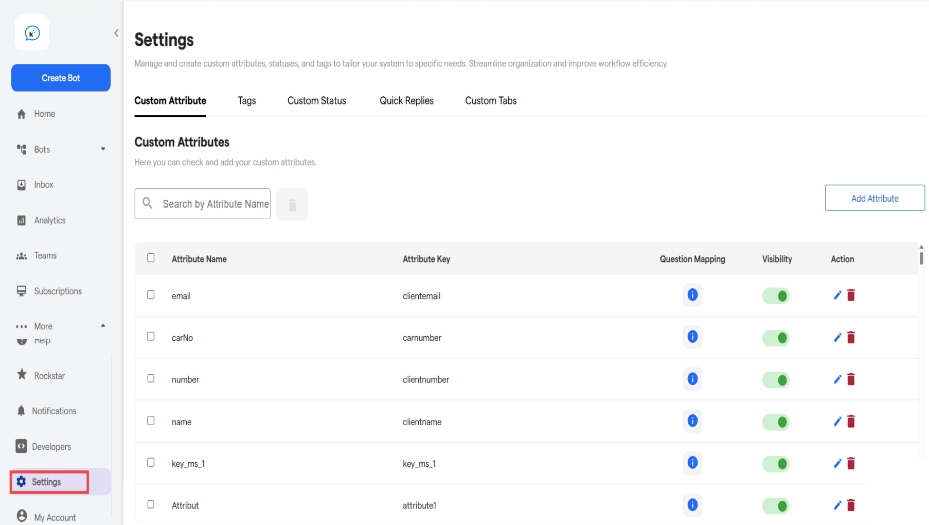The image size is (929, 525).
Task: Delete the email attribute using trash icon
Action: pyautogui.click(x=851, y=295)
